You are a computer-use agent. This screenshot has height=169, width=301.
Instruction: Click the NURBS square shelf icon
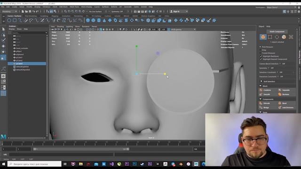point(15,20)
